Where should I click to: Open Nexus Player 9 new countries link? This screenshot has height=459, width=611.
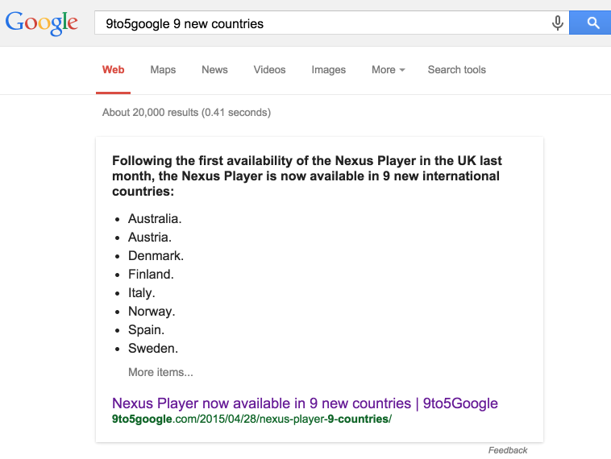(305, 403)
